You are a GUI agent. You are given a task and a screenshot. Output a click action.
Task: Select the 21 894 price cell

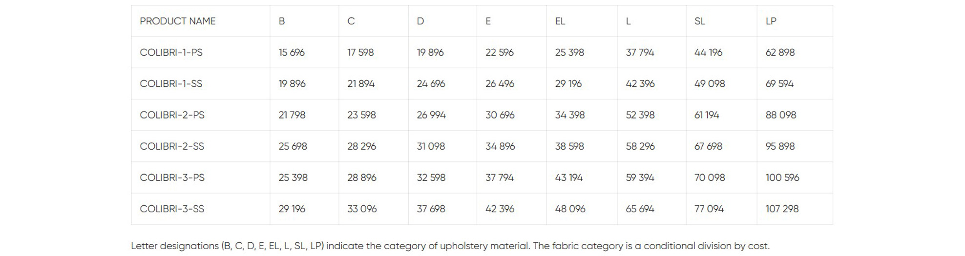pos(361,84)
